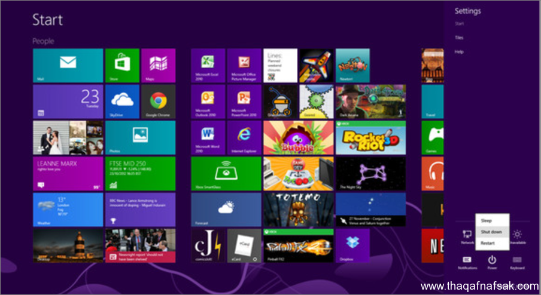Open the Travel tile
The width and height of the screenshot is (541, 295).
(433, 102)
